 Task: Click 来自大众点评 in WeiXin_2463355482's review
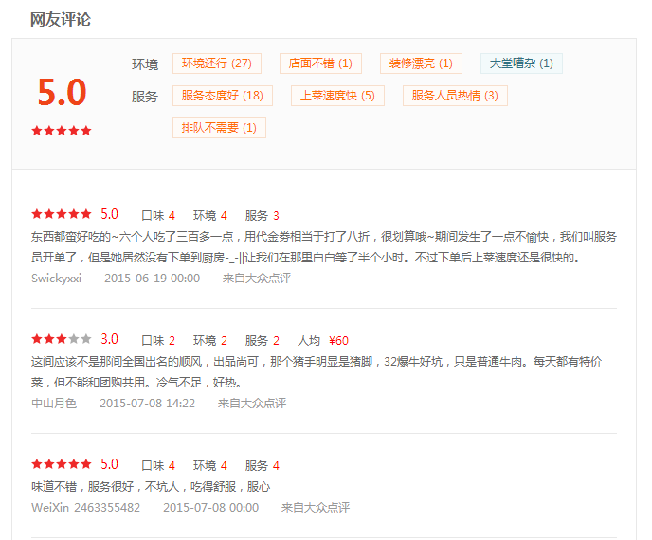tap(316, 508)
